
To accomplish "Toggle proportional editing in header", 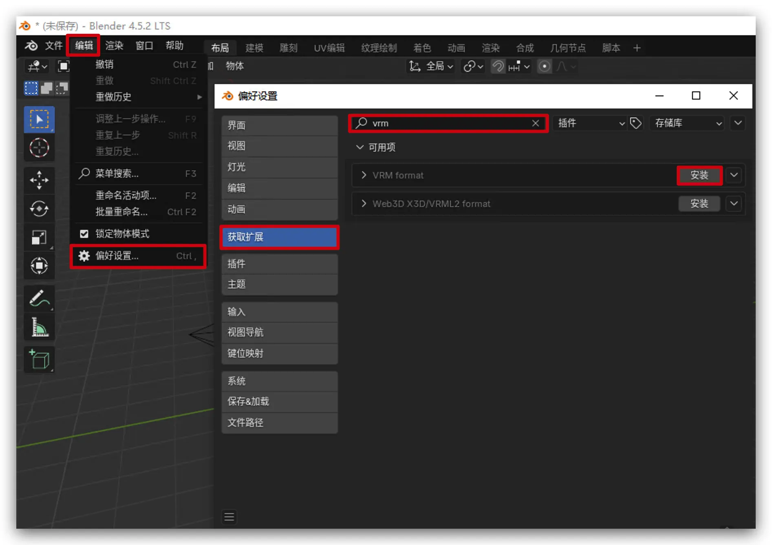I will click(x=544, y=66).
